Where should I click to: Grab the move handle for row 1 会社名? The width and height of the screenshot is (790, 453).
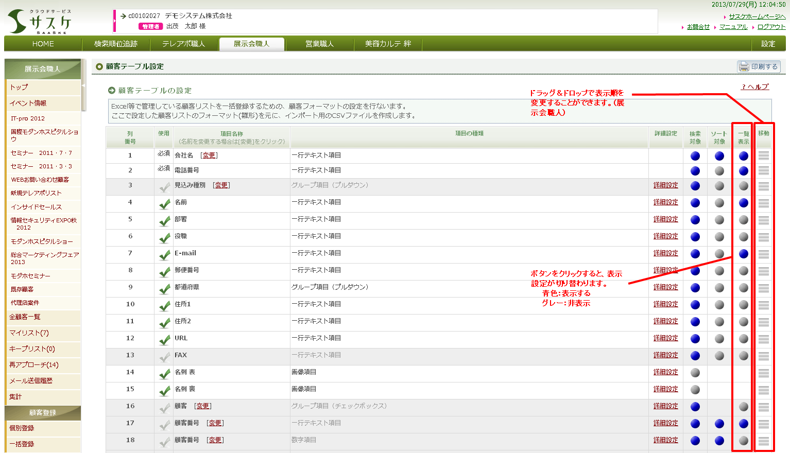coord(764,155)
